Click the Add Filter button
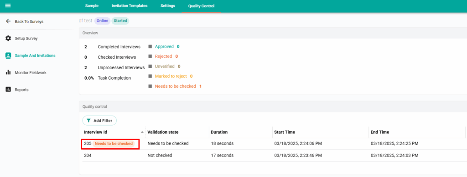This screenshot has height=177, width=467. [x=99, y=121]
